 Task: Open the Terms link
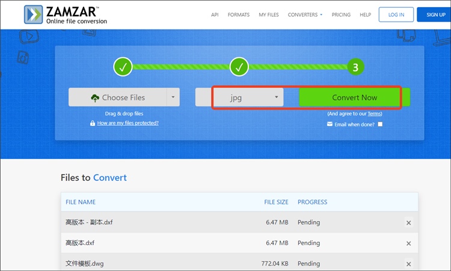(375, 113)
